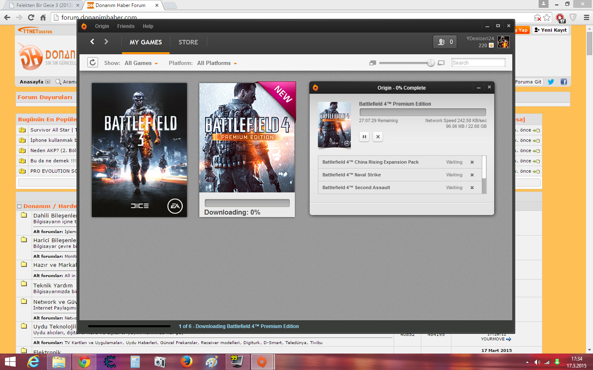This screenshot has width=593, height=370.
Task: Open the Battlefield 3 game tile
Action: click(139, 150)
